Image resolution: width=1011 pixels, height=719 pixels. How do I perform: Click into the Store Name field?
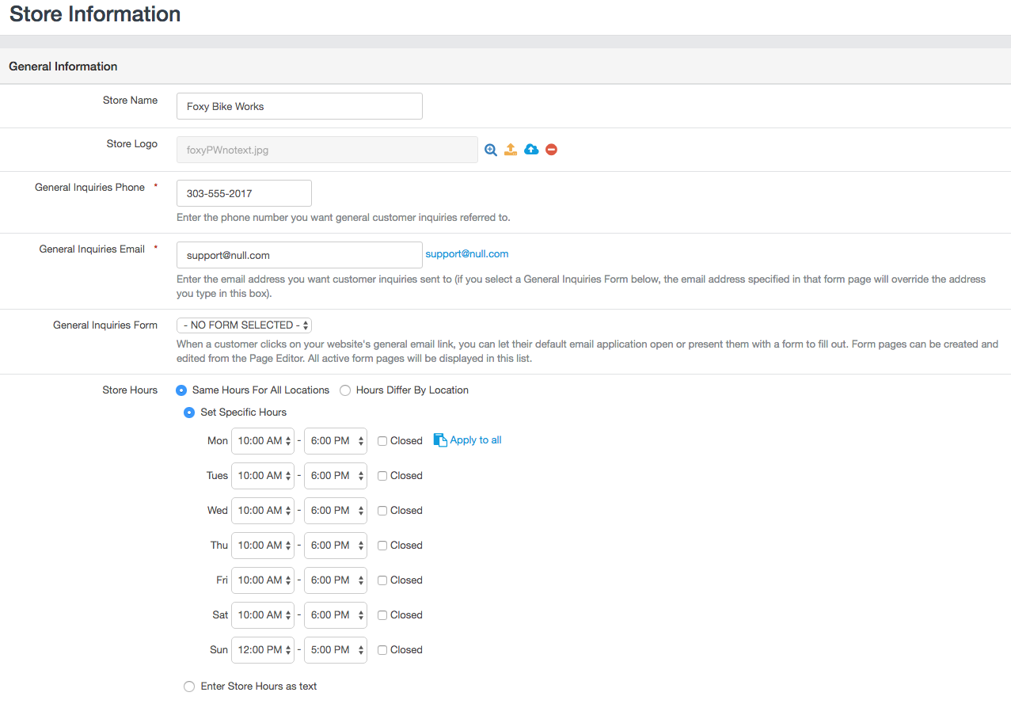299,106
